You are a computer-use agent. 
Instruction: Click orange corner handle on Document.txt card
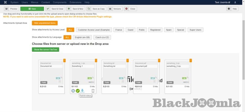click(65, 60)
